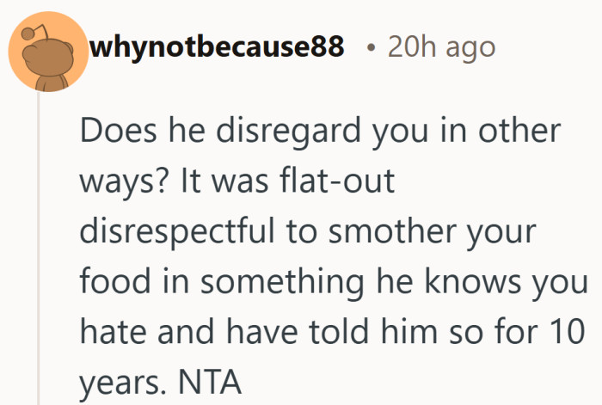The height and width of the screenshot is (405, 602).
Task: Click the dot separator before the timestamp
Action: pos(369,48)
